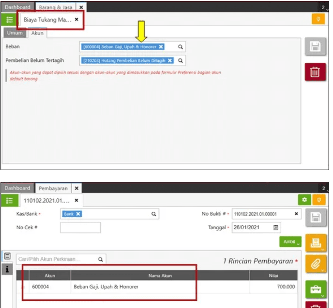Image resolution: width=333 pixels, height=308 pixels.
Task: Open the green briefcase icon menu
Action: [x=316, y=289]
